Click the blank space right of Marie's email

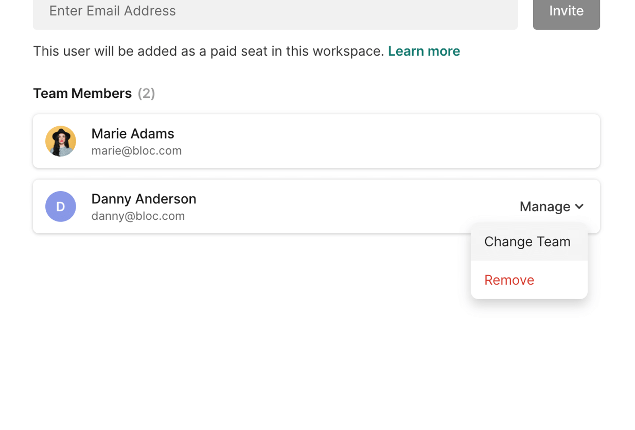click(x=360, y=151)
